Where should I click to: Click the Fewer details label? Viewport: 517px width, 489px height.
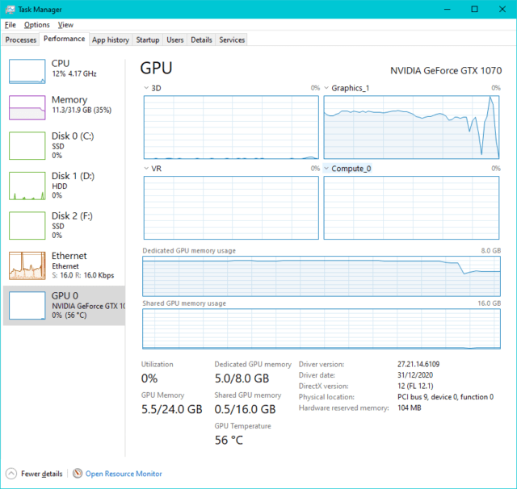[42, 474]
